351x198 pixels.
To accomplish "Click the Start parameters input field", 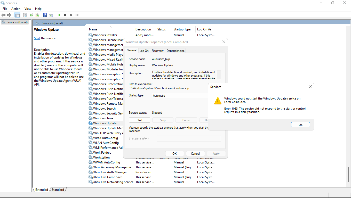I will tap(189, 138).
